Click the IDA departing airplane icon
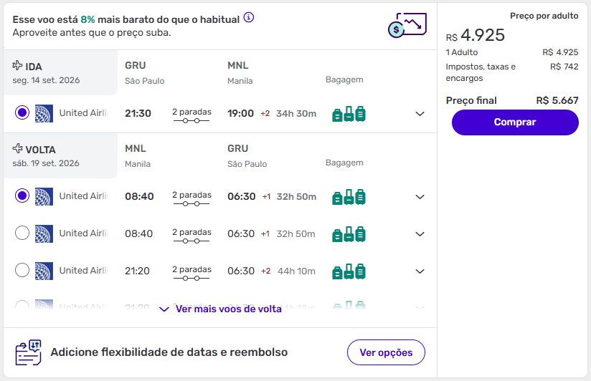Screen dimensions: 591x381 (18, 66)
